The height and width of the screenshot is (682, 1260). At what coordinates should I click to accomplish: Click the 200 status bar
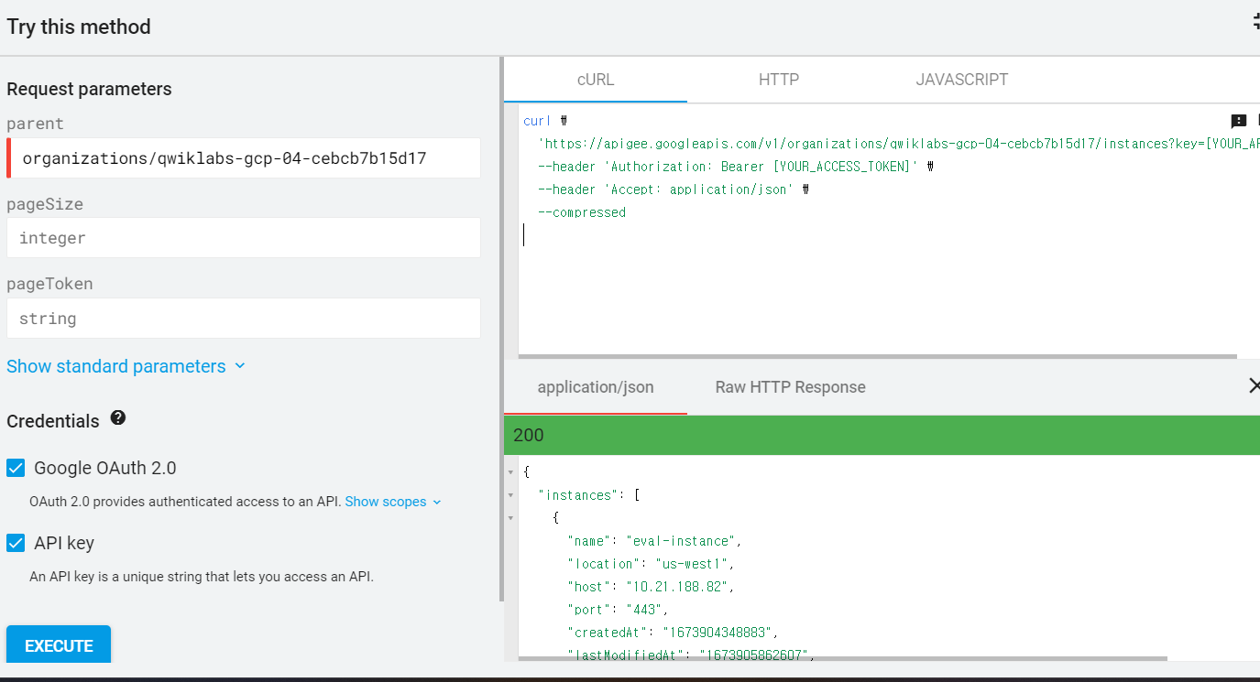pyautogui.click(x=882, y=435)
